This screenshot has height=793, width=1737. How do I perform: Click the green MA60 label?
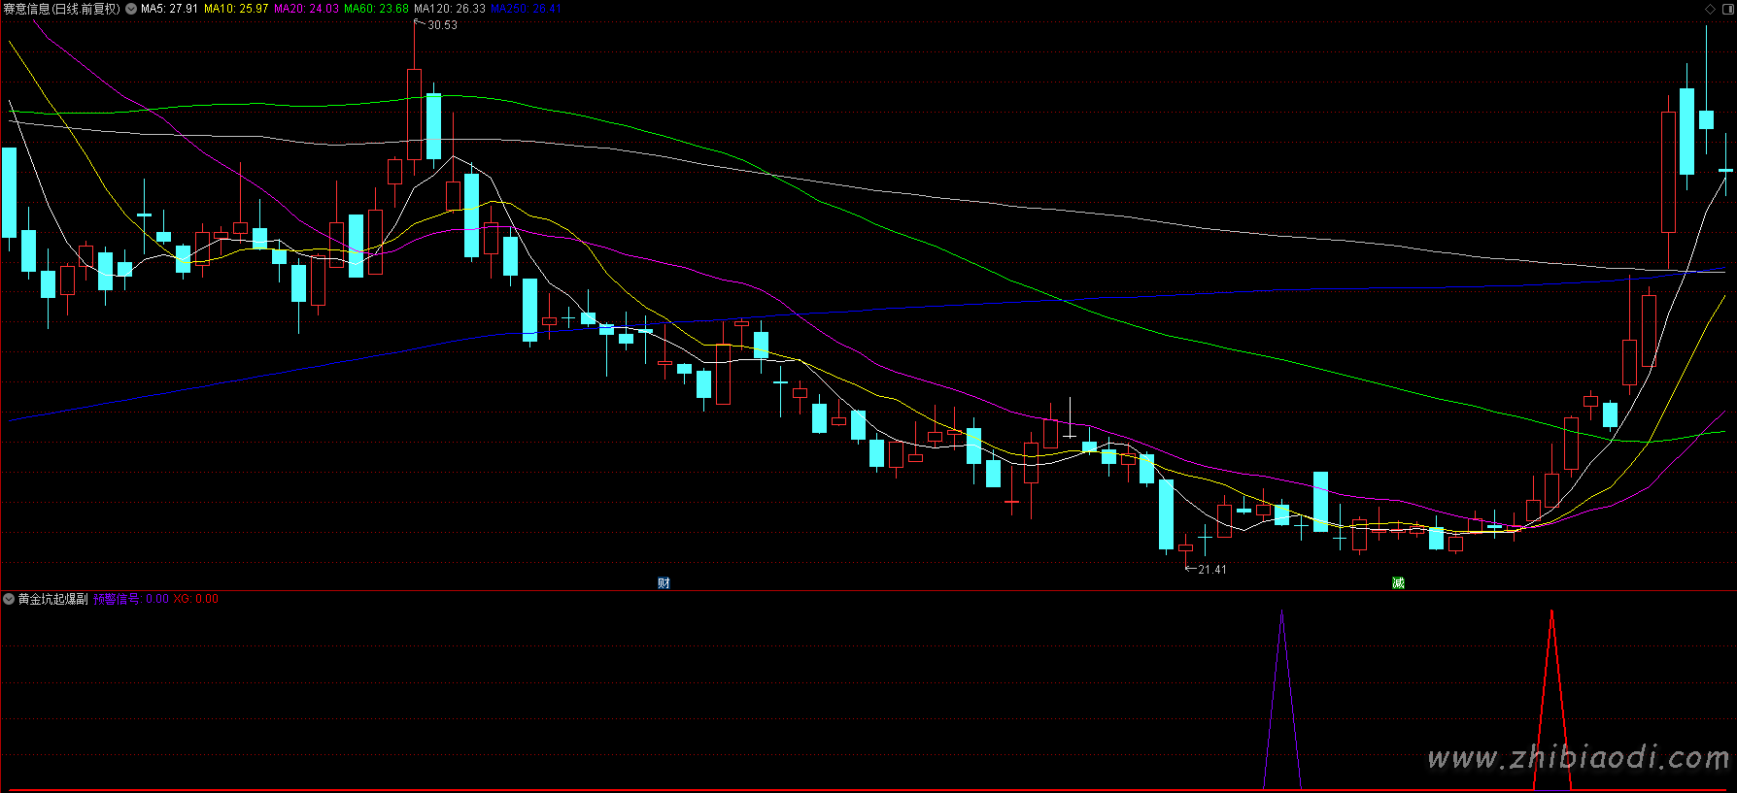pos(376,9)
